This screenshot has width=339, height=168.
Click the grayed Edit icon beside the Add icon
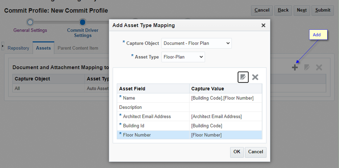pos(307,67)
